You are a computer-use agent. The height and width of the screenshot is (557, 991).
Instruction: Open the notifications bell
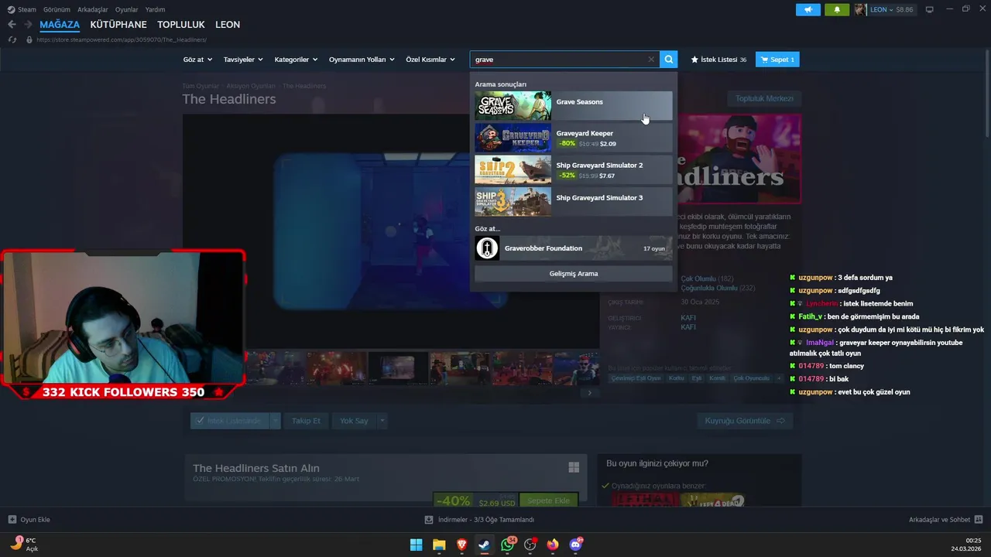click(x=836, y=9)
